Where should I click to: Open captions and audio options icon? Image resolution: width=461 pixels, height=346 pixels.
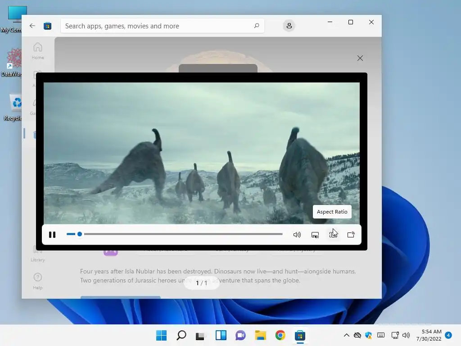[315, 234]
